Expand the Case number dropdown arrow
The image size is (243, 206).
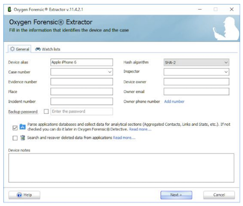[x=110, y=72]
